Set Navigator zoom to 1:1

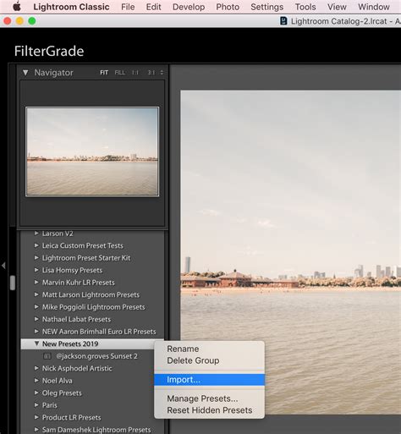pyautogui.click(x=135, y=73)
